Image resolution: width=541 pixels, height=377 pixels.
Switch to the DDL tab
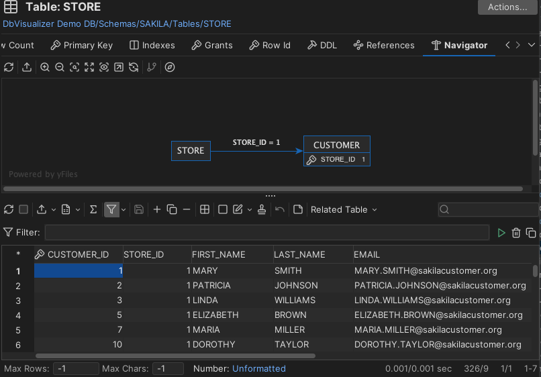tap(322, 45)
